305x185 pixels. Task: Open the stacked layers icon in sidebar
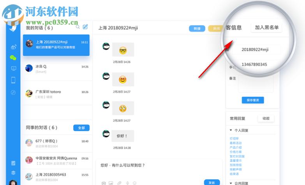pos(13,173)
